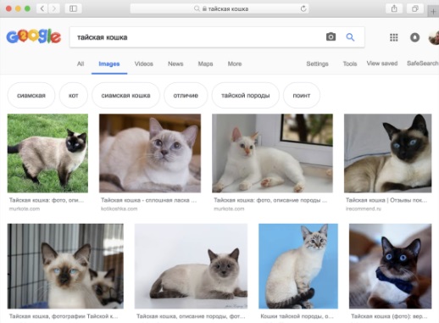The height and width of the screenshot is (323, 439).
Task: Click the blue magnifier search button
Action: (x=350, y=37)
